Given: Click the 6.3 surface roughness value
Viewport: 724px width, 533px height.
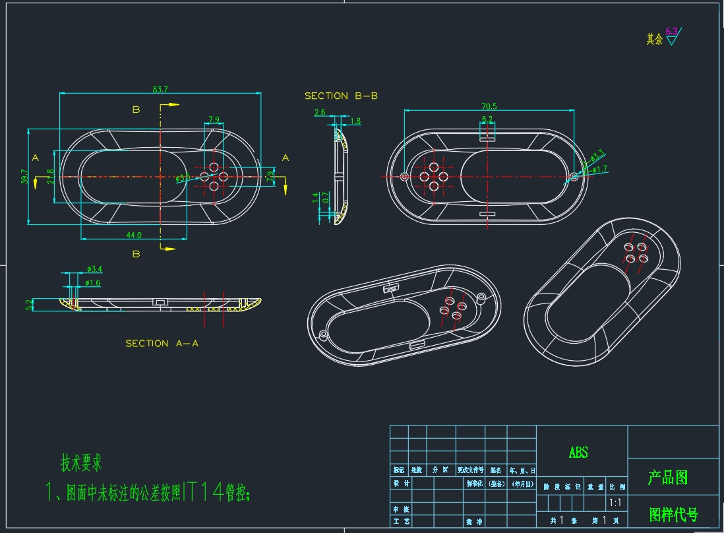Looking at the screenshot, I should (671, 31).
